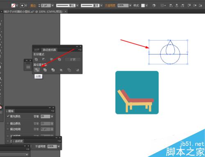The image size is (205, 157).
Task: Open the Transparency panel opacity dropdown
Action: click(59, 146)
